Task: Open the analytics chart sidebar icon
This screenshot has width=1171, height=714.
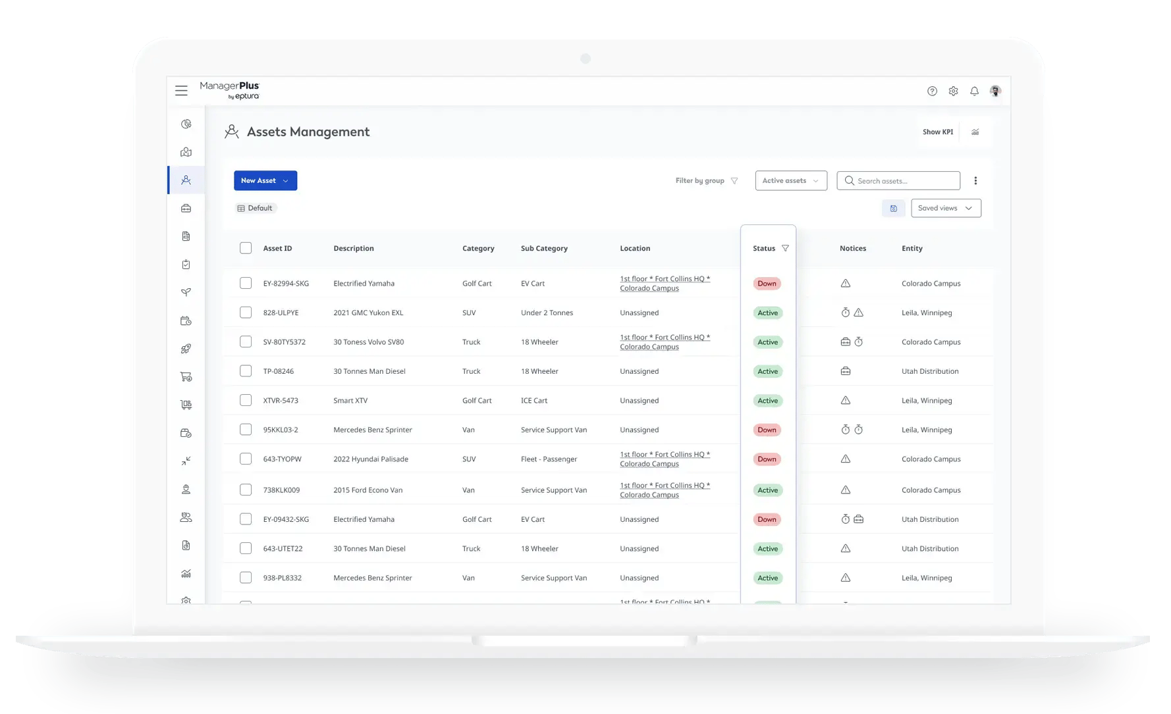Action: point(186,574)
